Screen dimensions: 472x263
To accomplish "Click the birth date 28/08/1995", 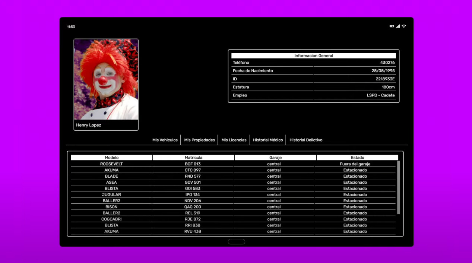I will 383,71.
